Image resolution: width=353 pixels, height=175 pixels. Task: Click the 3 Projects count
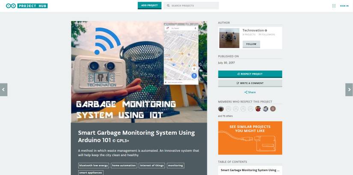pos(249,35)
